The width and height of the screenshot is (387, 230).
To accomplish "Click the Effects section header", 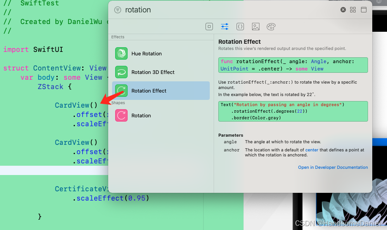I will coord(118,37).
